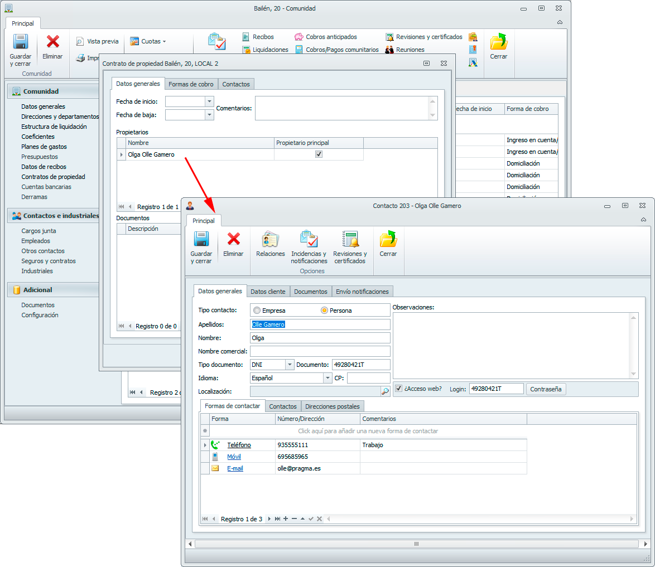Click add record plus in contact navigator

pyautogui.click(x=286, y=518)
